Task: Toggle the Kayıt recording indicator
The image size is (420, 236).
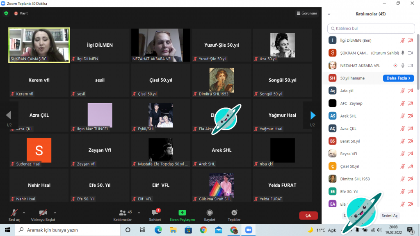Action: coord(21,13)
